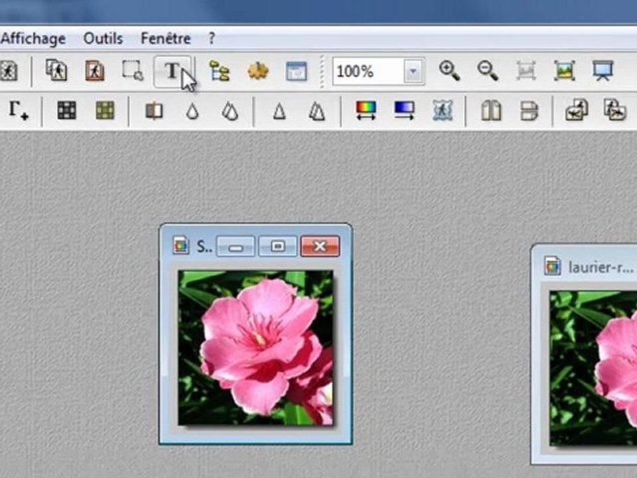Screen dimensions: 637x478
Task: Click the greyed actual size icon
Action: 526,71
